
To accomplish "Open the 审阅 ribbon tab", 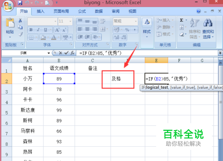I will pyautogui.click(x=116, y=11).
